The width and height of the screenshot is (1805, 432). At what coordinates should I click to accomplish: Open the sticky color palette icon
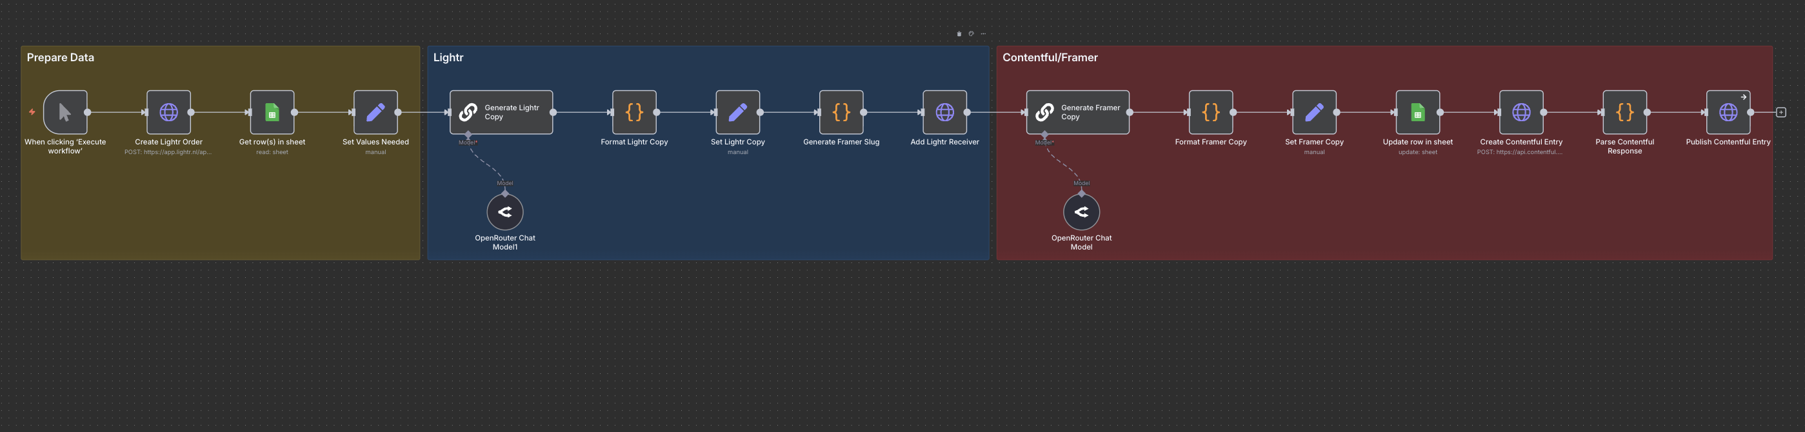(x=971, y=34)
